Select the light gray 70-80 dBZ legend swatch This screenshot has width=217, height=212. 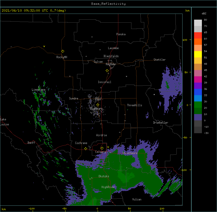(x=198, y=23)
